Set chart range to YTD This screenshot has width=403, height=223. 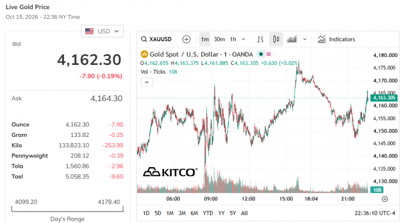coord(208,213)
